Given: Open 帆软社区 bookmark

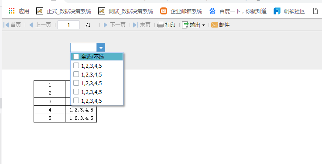Looking at the screenshot, I should click(x=289, y=11).
